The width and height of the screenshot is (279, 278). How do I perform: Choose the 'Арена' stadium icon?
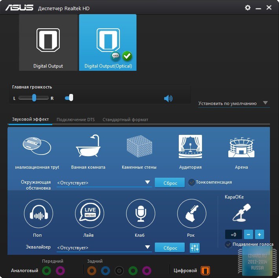coord(241,147)
